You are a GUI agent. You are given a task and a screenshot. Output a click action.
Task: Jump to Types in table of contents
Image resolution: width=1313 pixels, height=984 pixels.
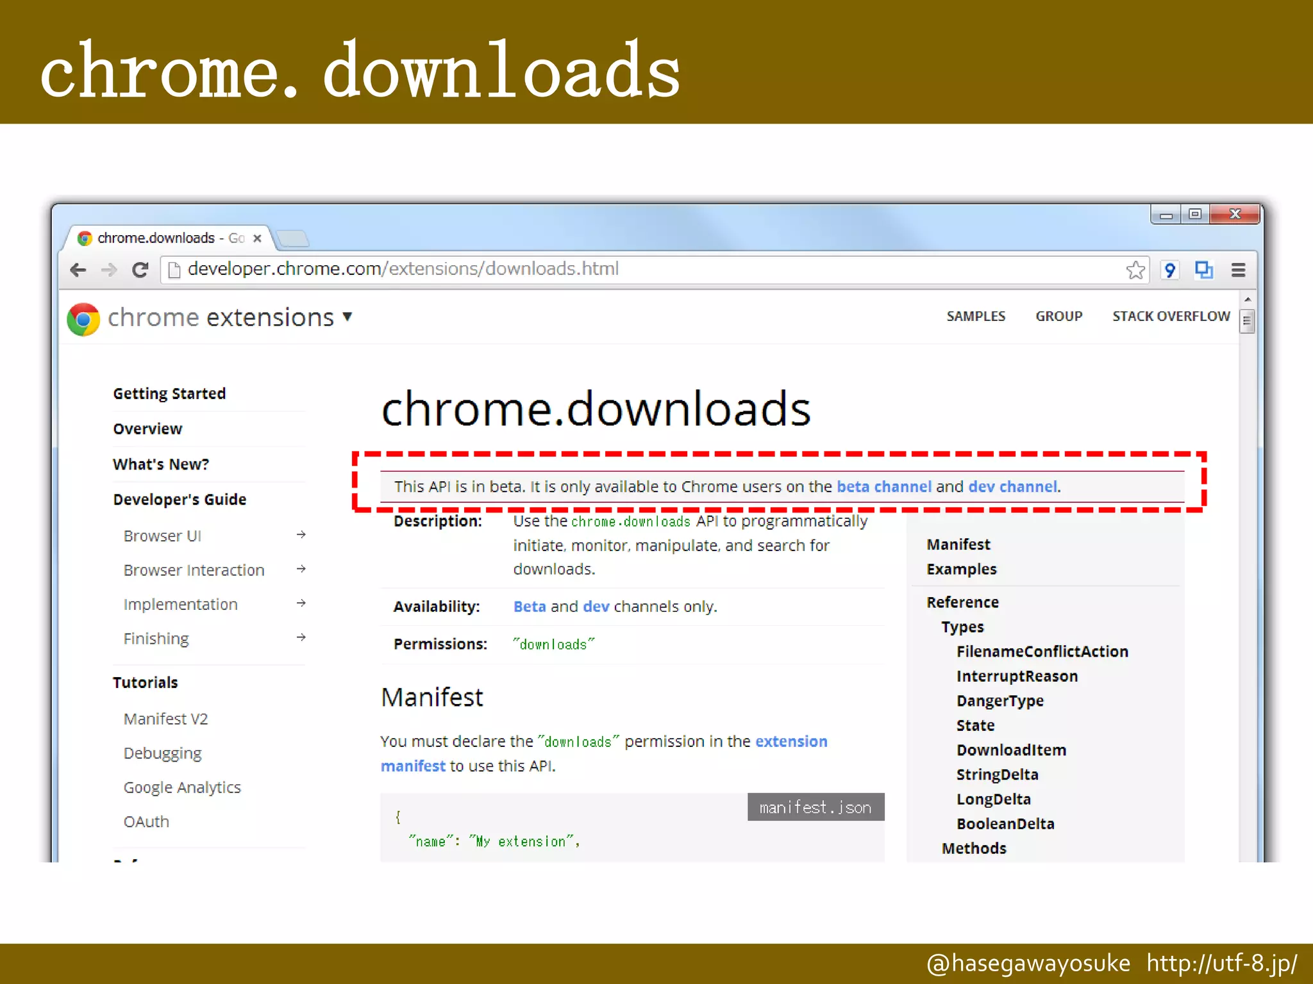point(962,627)
